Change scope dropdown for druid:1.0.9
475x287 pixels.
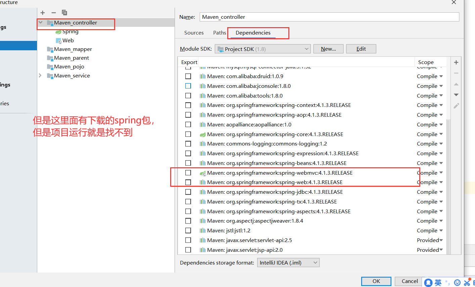coord(430,76)
